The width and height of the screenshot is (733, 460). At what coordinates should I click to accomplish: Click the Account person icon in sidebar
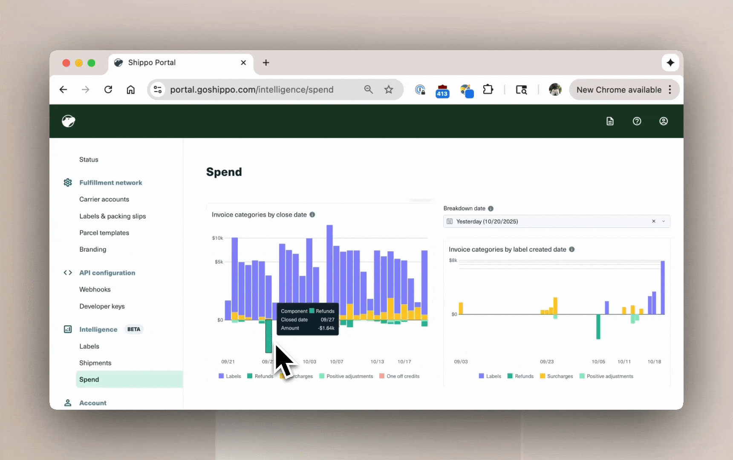68,403
